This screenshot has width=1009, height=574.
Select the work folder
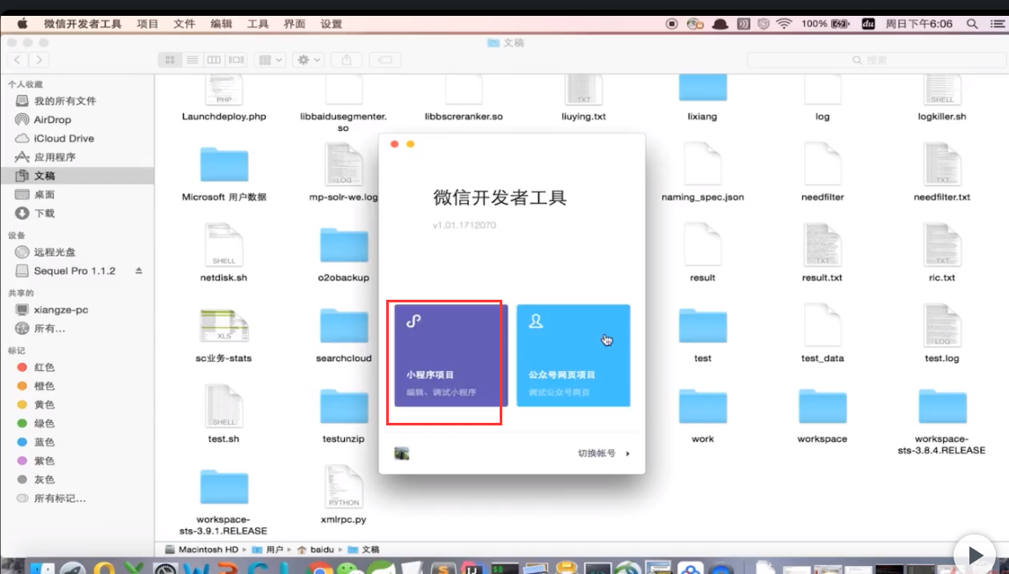[x=703, y=407]
